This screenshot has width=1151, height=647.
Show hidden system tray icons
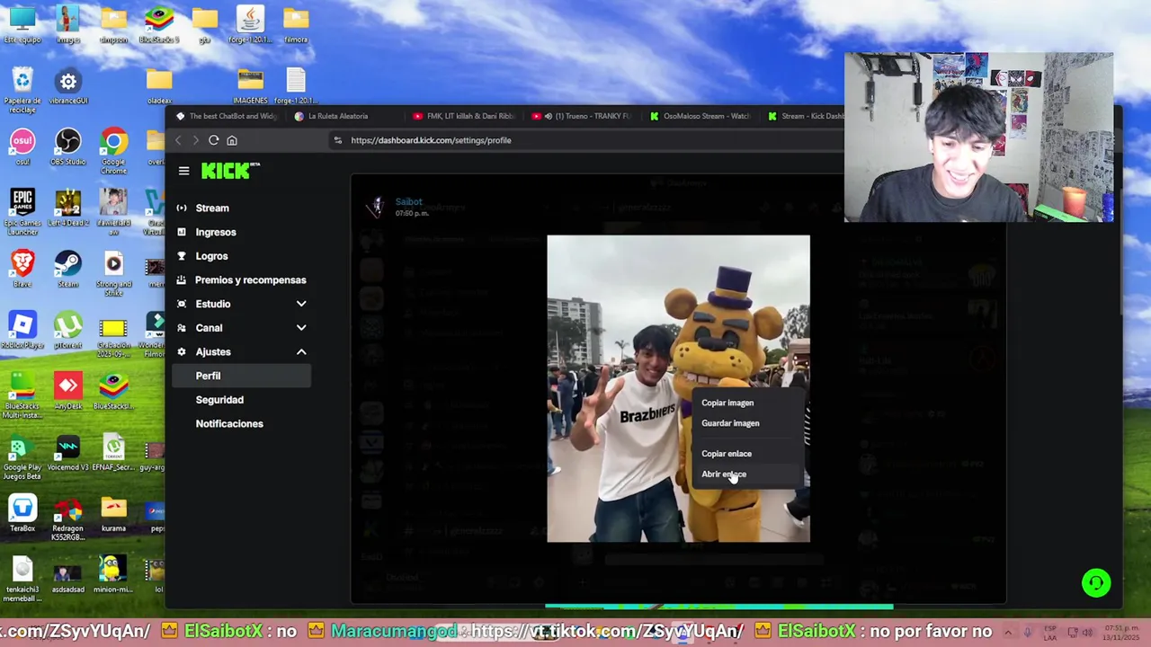[1008, 632]
